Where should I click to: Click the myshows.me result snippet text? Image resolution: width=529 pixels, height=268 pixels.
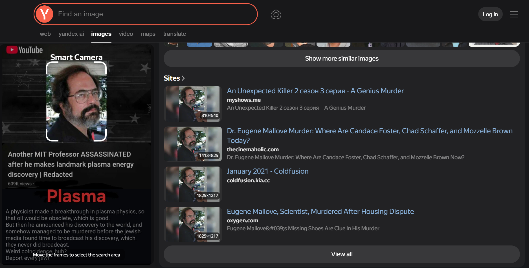[296, 108]
